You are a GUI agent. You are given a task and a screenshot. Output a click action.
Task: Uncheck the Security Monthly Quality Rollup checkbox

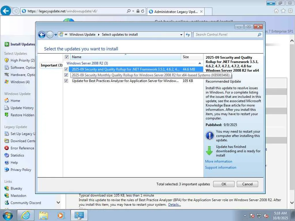click(x=66, y=75)
